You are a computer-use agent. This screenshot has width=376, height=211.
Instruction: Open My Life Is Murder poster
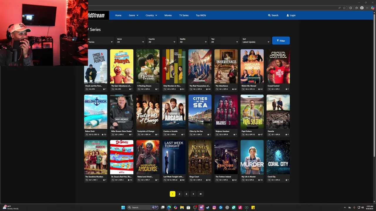[252, 157]
